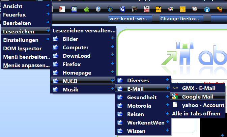Screen dimensions: 227x137
Task: Expand the Feuerfux submenu arrow
Action: click(x=48, y=14)
